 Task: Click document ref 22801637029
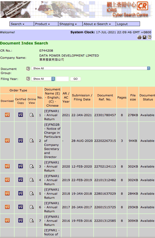pos(105,194)
